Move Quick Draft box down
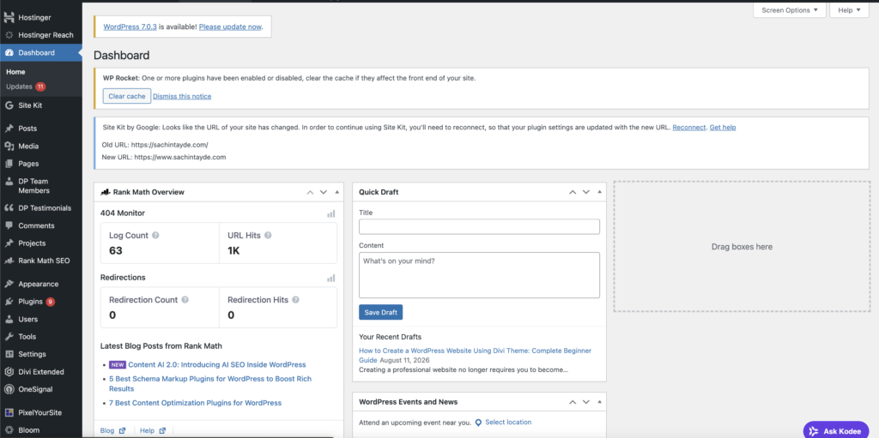879x438 pixels. [585, 192]
